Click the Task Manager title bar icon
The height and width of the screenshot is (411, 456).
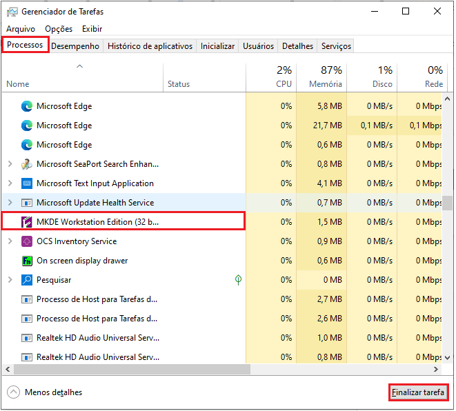pyautogui.click(x=12, y=12)
